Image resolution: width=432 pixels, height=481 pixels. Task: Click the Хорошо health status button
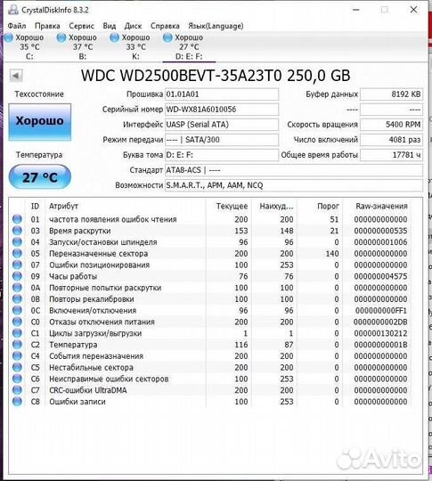tap(40, 122)
